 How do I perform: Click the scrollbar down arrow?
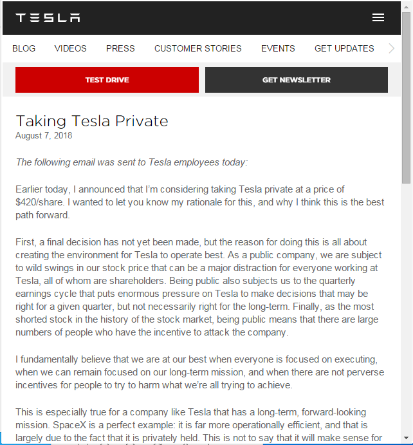pos(406,438)
